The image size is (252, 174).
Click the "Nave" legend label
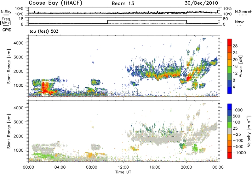point(240,22)
